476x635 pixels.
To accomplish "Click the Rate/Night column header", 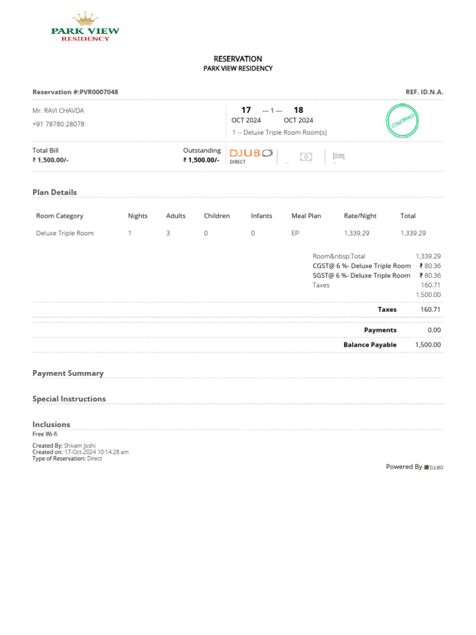I will [x=360, y=216].
